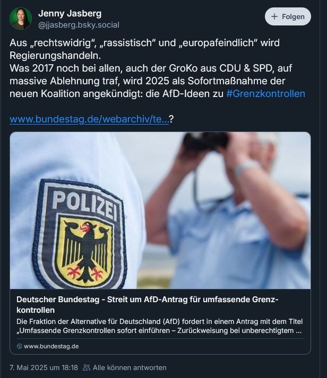Image resolution: width=327 pixels, height=378 pixels.
Task: Follow the account with the Folgen button
Action: 288,16
